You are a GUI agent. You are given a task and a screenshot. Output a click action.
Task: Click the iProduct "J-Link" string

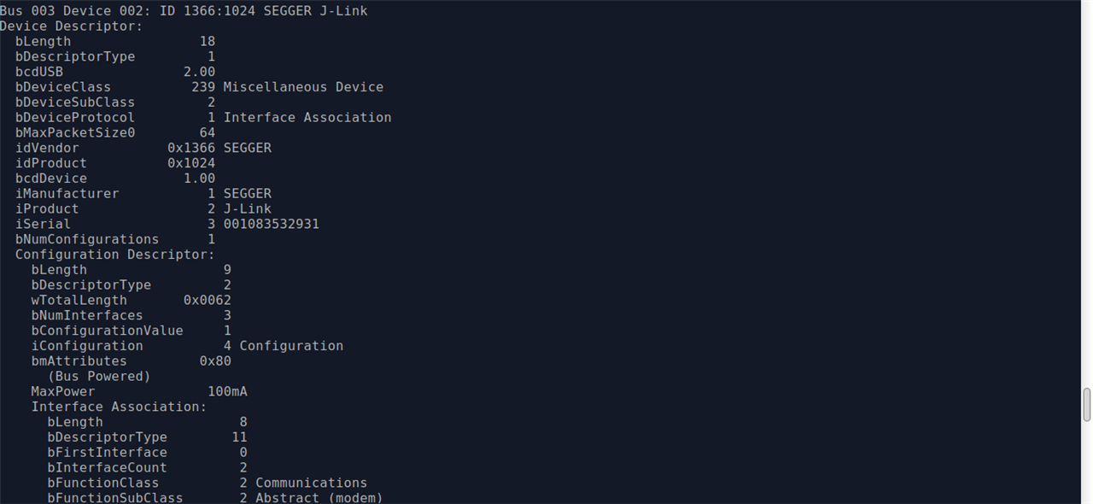(x=248, y=209)
